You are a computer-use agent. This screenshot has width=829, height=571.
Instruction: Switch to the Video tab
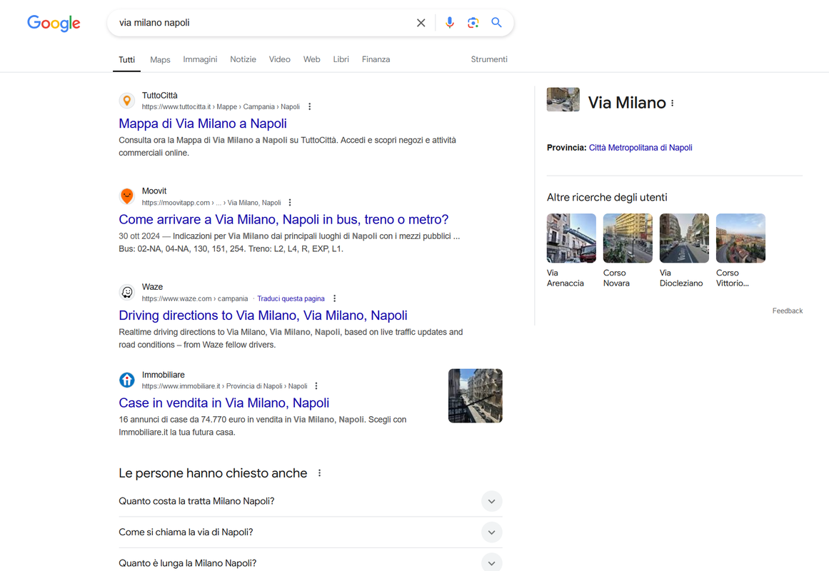pos(280,59)
